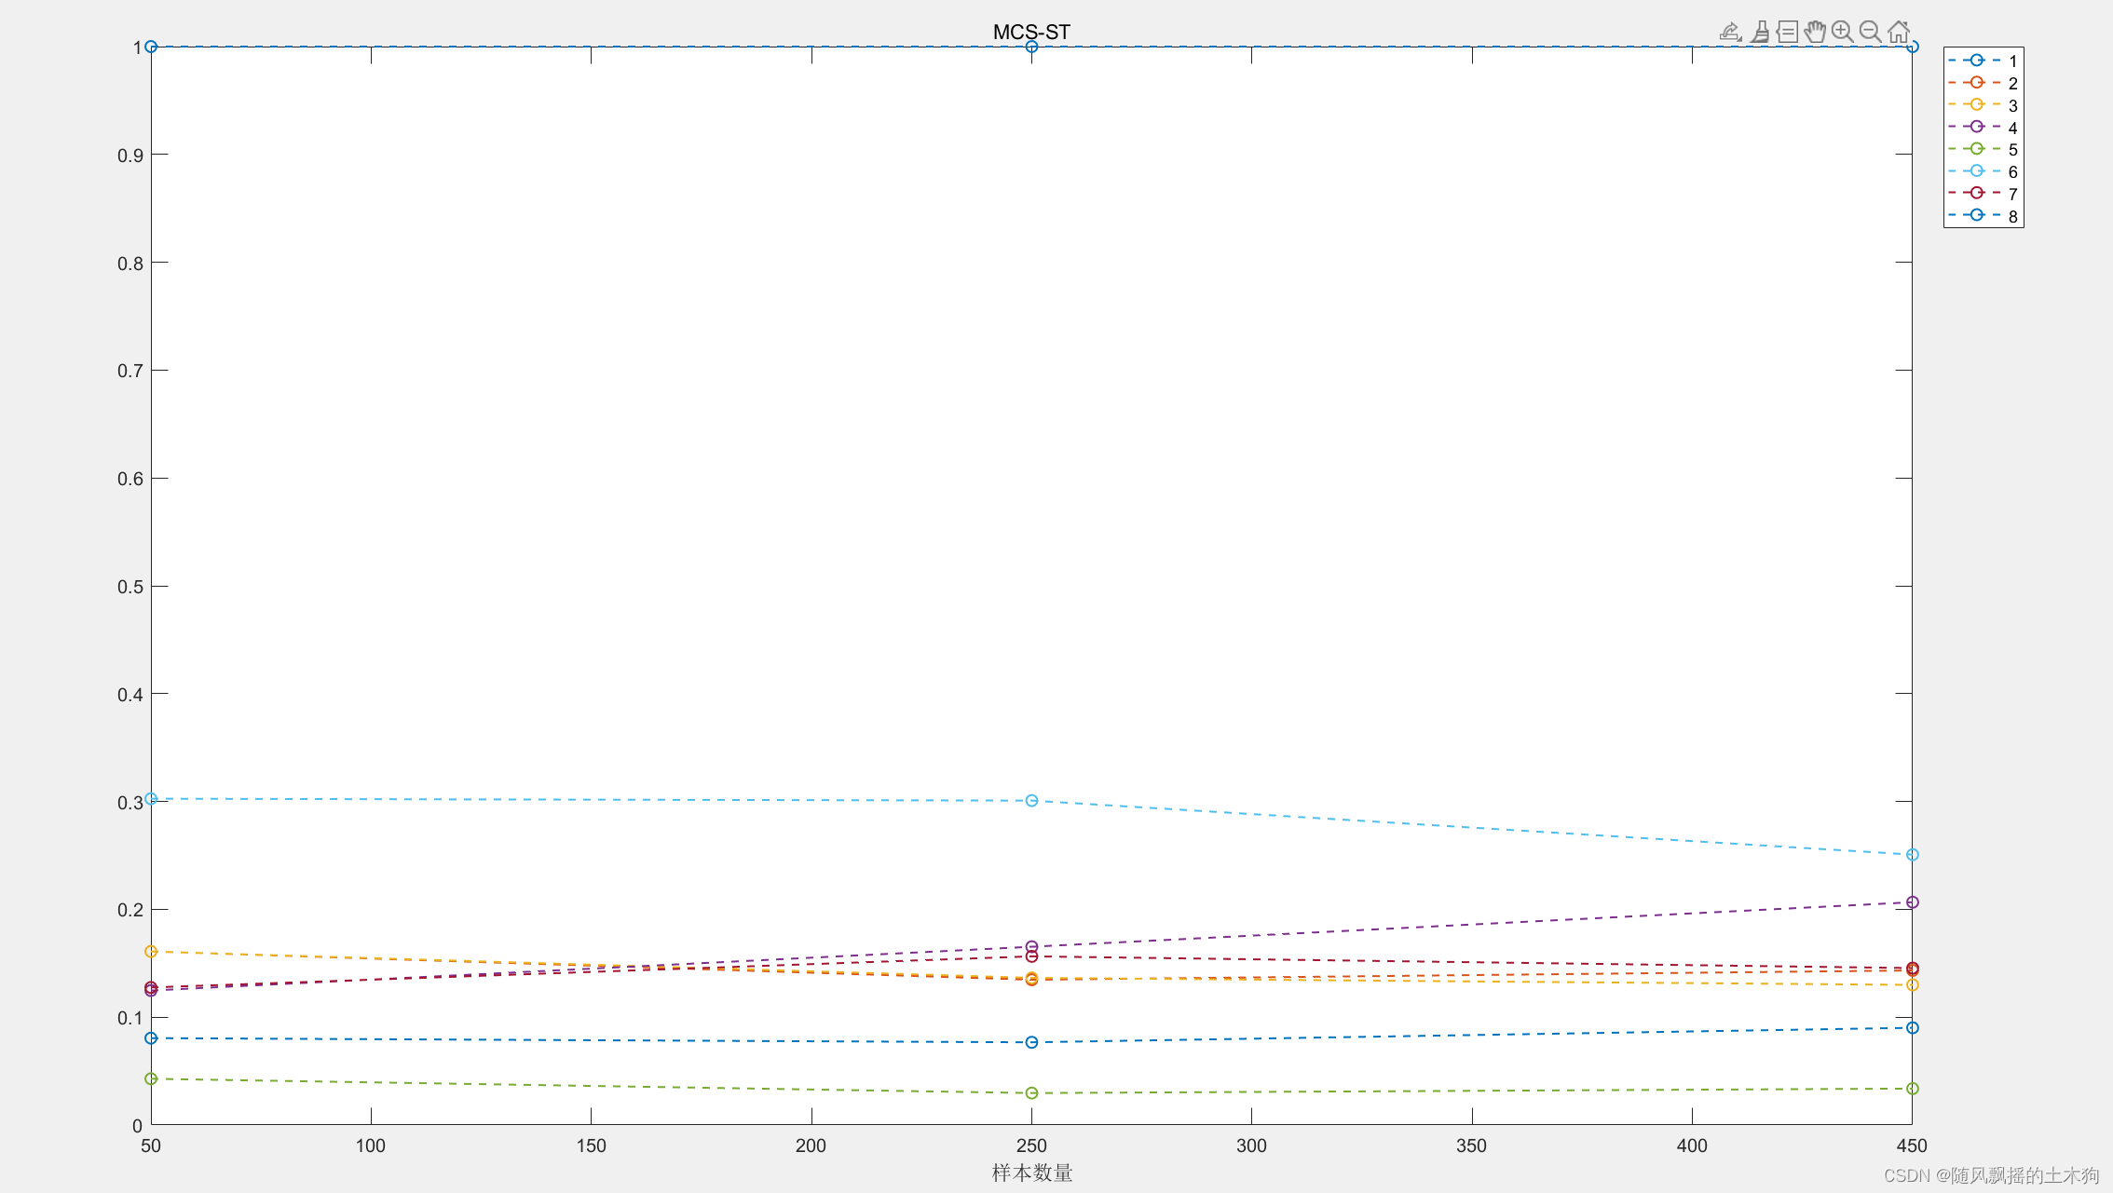Select legend entry 2

1983,83
